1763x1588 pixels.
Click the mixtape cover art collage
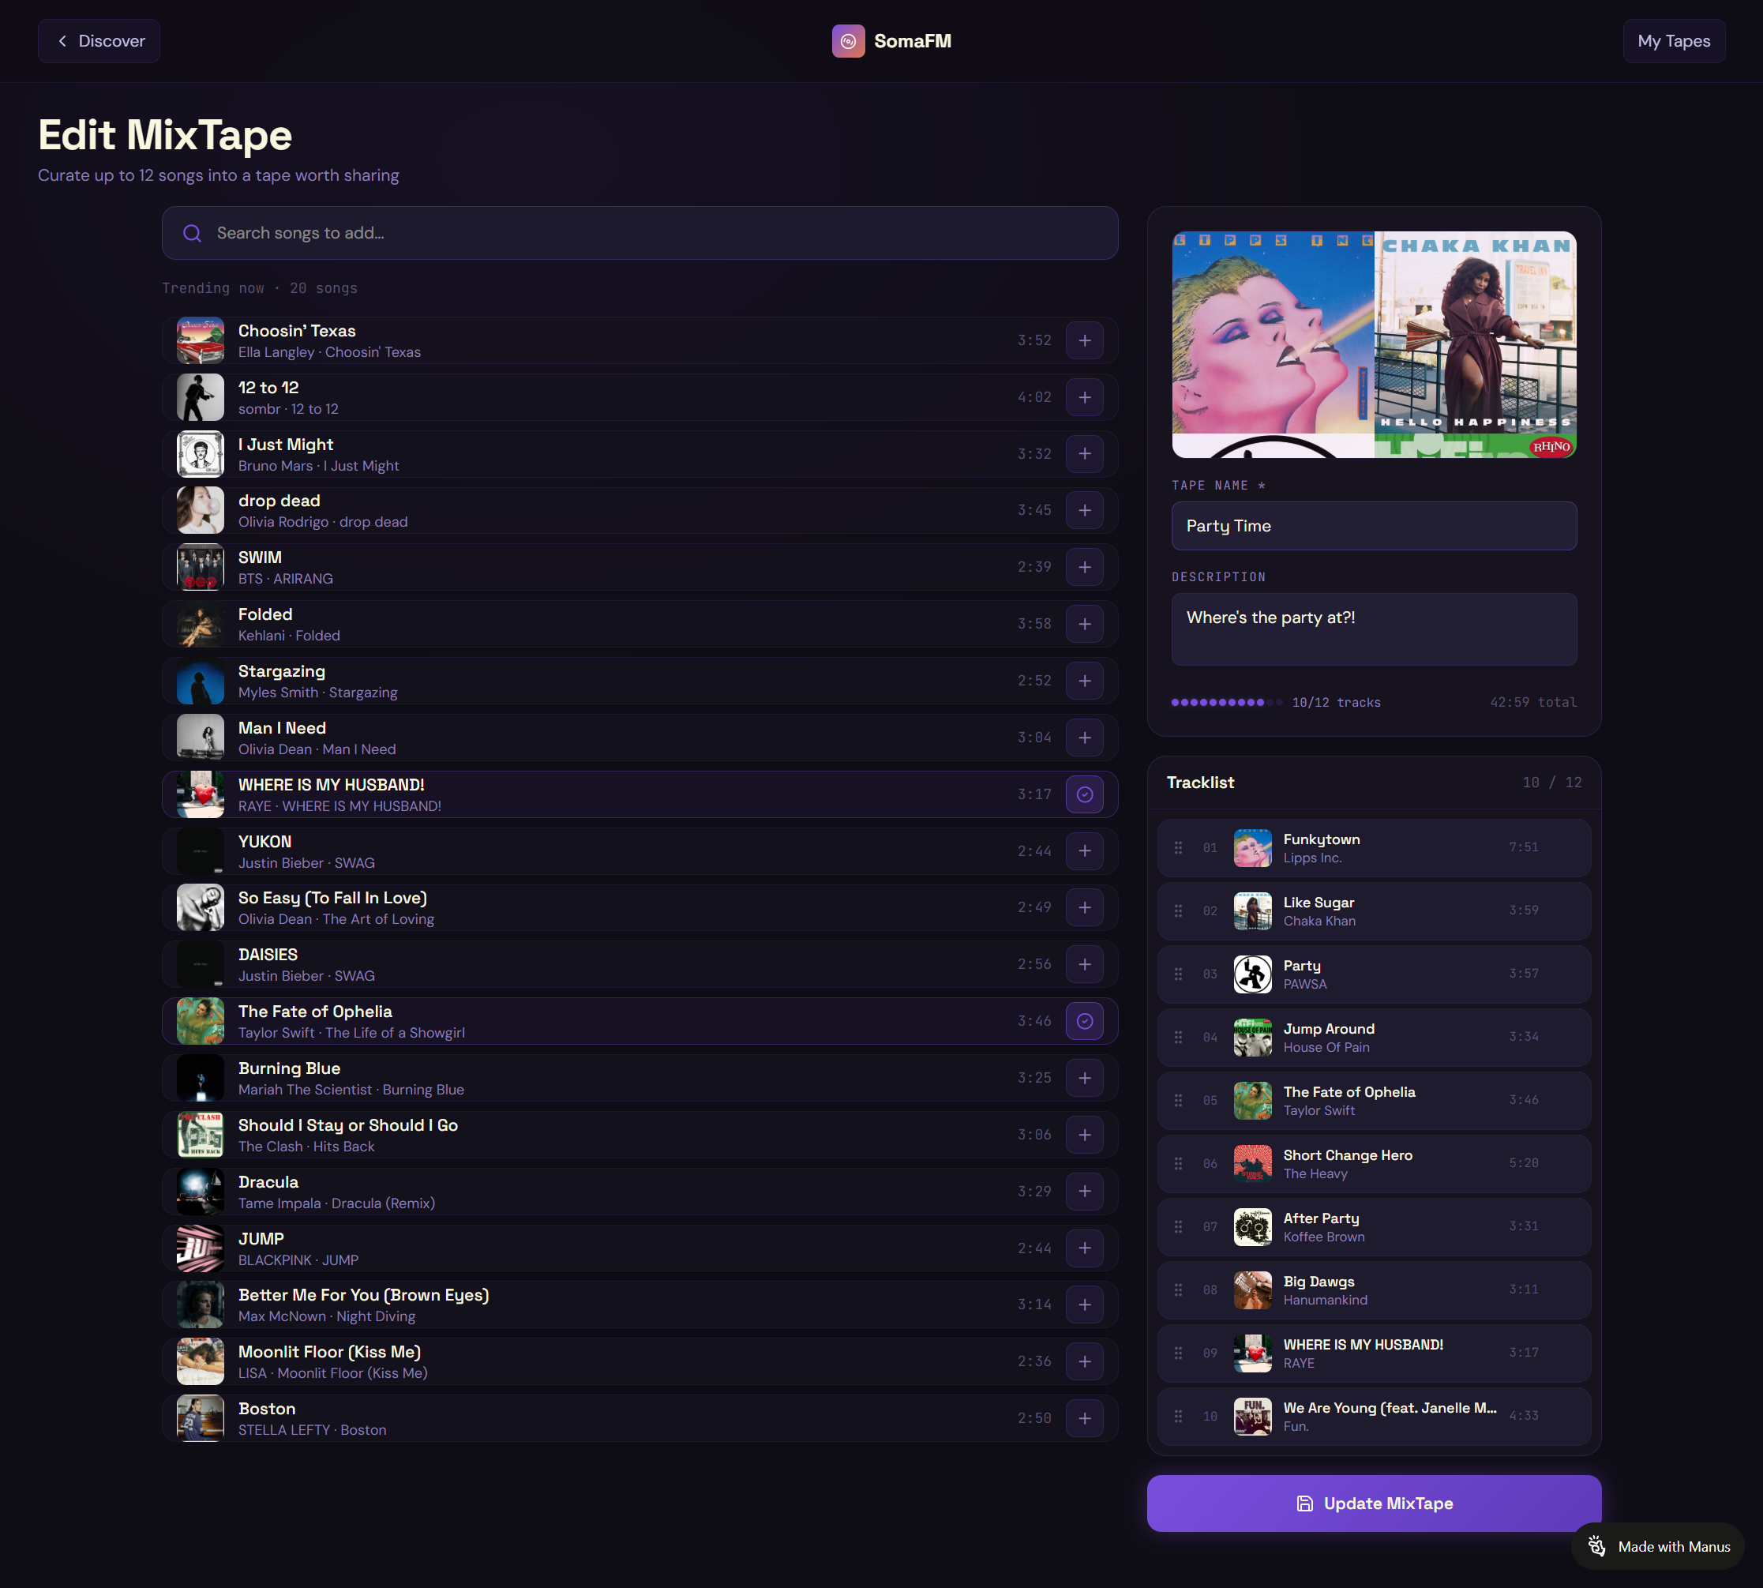(1374, 344)
